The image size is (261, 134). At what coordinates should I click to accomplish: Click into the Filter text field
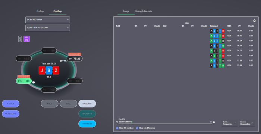(164, 122)
